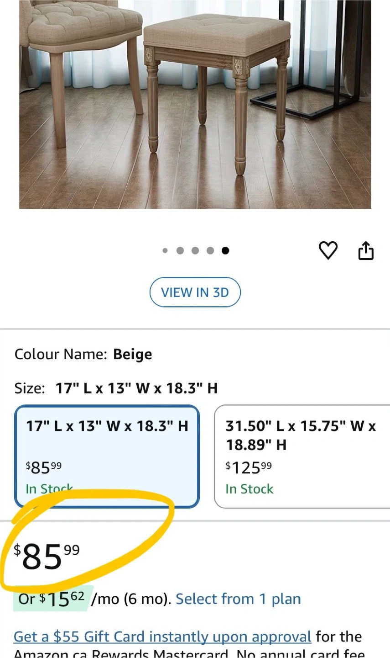The width and height of the screenshot is (390, 658).
Task: Tap the active fifth carousel dot
Action: click(x=225, y=250)
